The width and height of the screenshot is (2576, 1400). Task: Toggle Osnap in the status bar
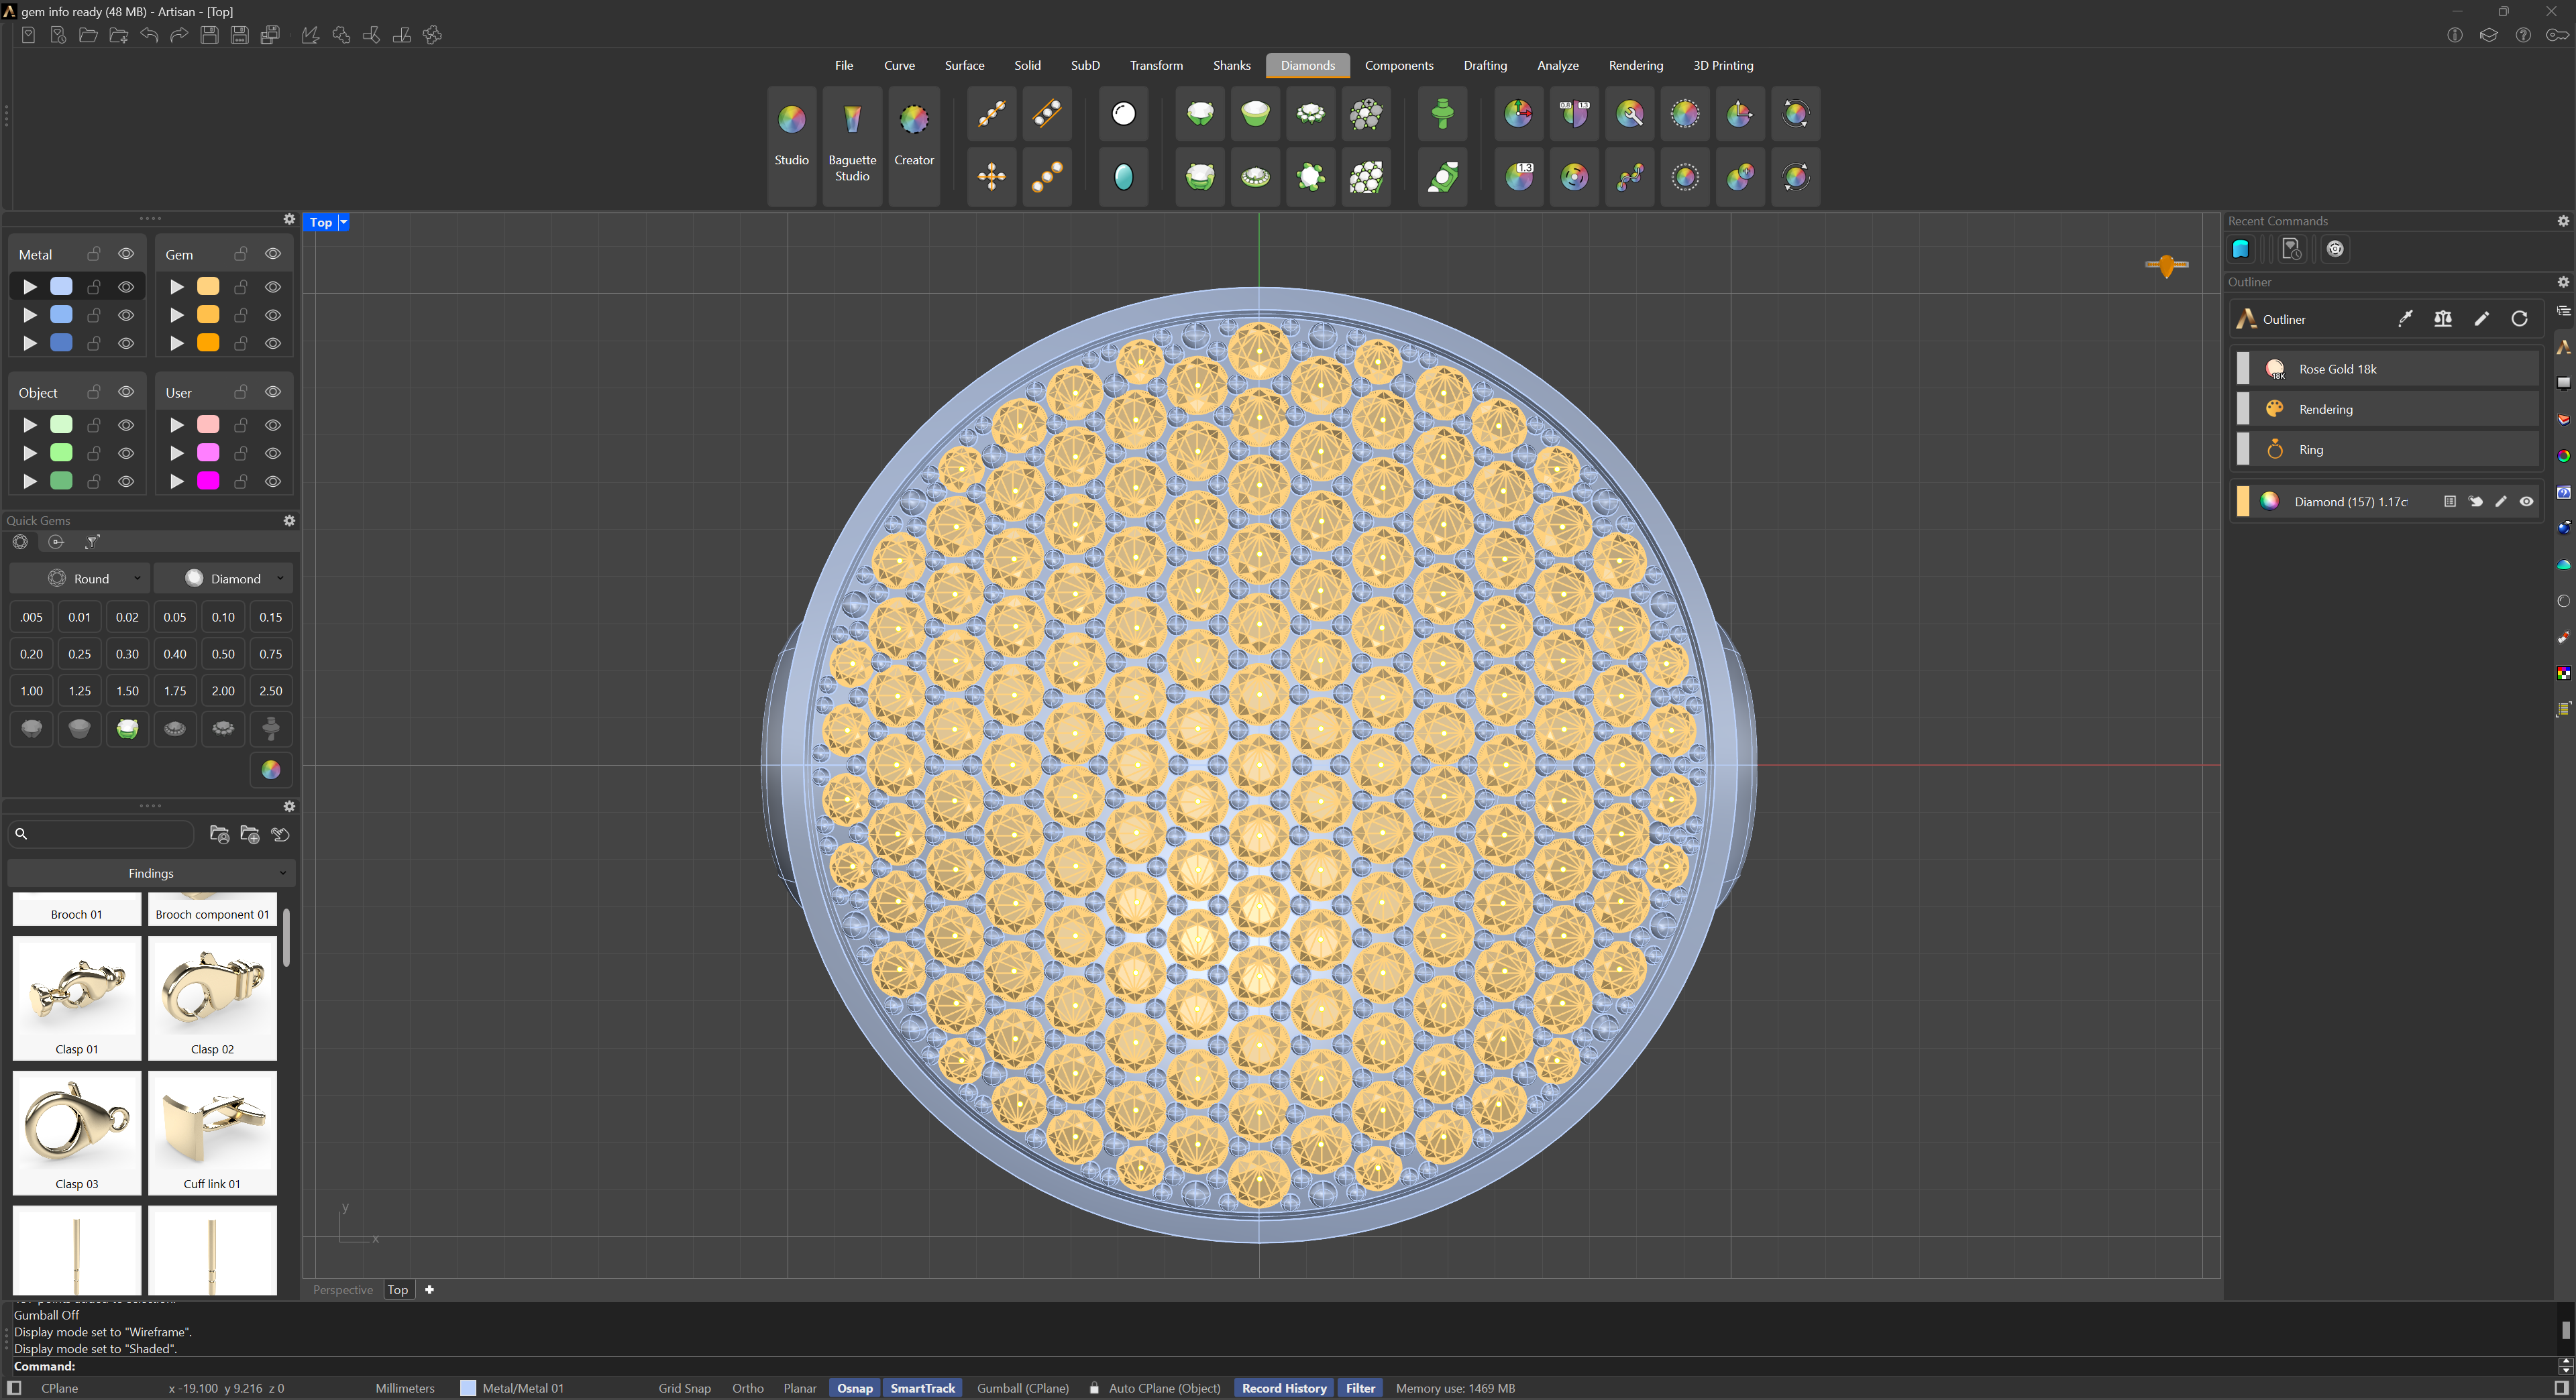[x=854, y=1388]
